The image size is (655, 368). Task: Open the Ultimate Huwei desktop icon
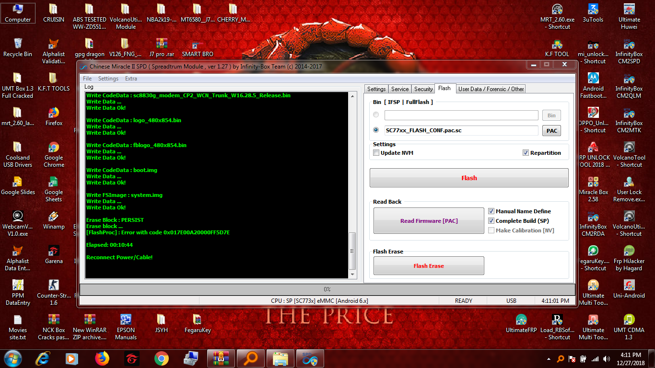point(629,17)
